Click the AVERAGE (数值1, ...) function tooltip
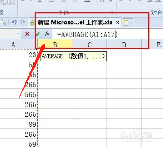The height and width of the screenshot is (147, 163). point(73,56)
